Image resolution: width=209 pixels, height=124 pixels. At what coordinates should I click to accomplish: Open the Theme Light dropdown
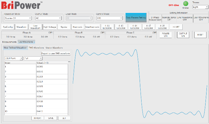(x=200, y=7)
